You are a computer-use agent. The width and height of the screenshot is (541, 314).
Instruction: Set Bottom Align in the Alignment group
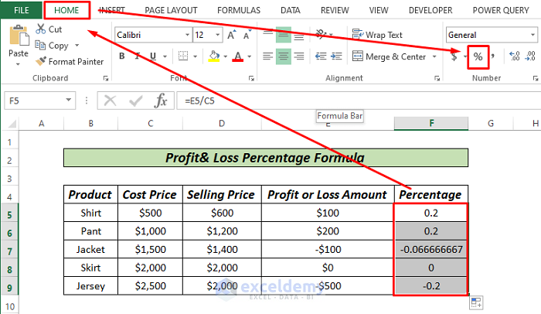click(299, 35)
